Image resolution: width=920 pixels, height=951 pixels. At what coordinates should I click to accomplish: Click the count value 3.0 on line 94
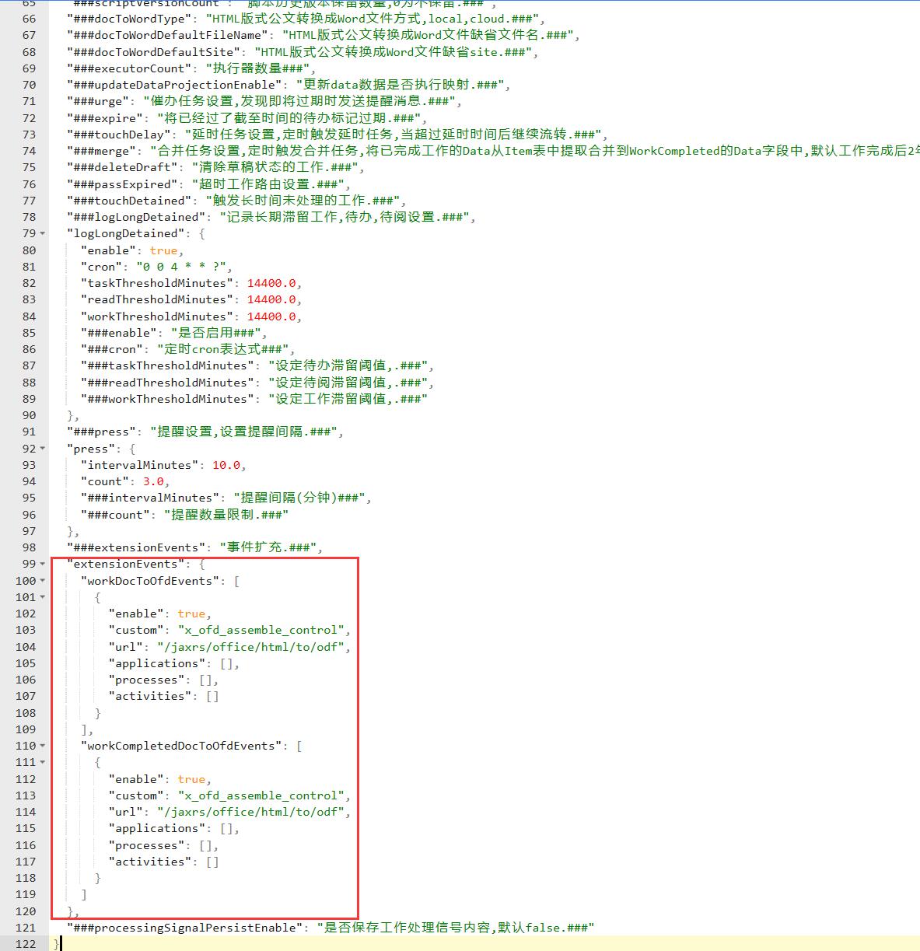coord(153,481)
